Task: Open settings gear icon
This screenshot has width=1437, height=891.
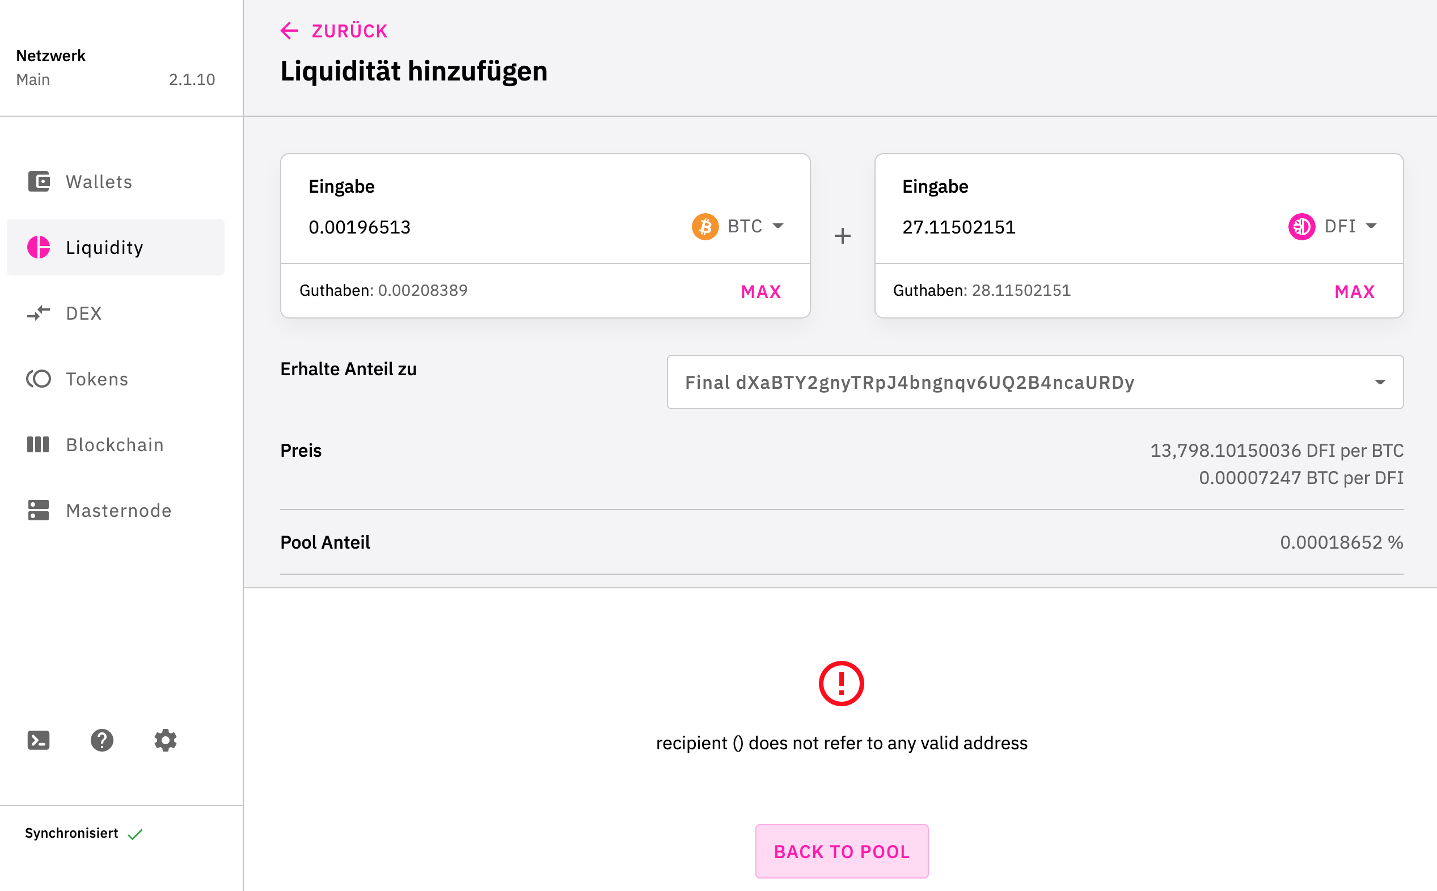Action: [166, 740]
